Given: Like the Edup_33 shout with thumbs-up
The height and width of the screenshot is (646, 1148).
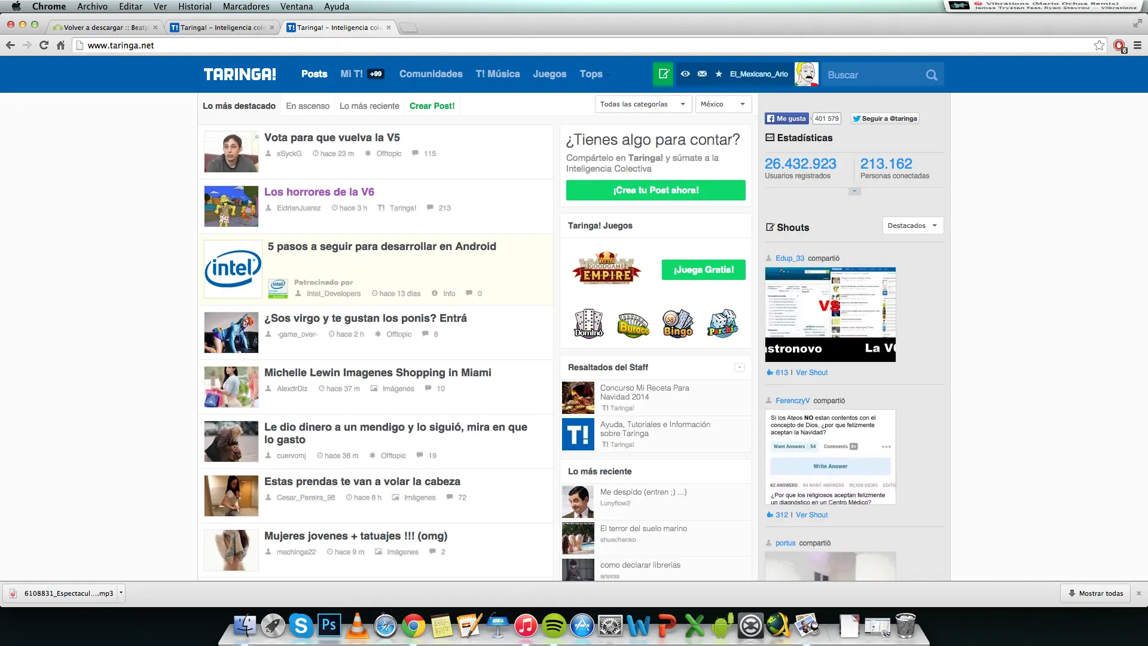Looking at the screenshot, I should [770, 373].
